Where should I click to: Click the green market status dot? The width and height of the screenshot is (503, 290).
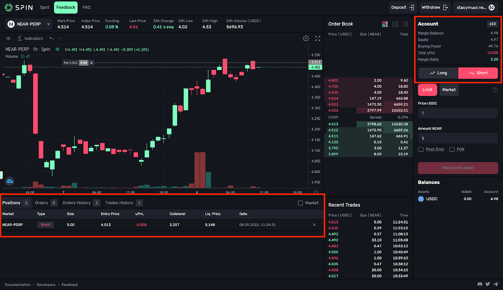tap(57, 49)
